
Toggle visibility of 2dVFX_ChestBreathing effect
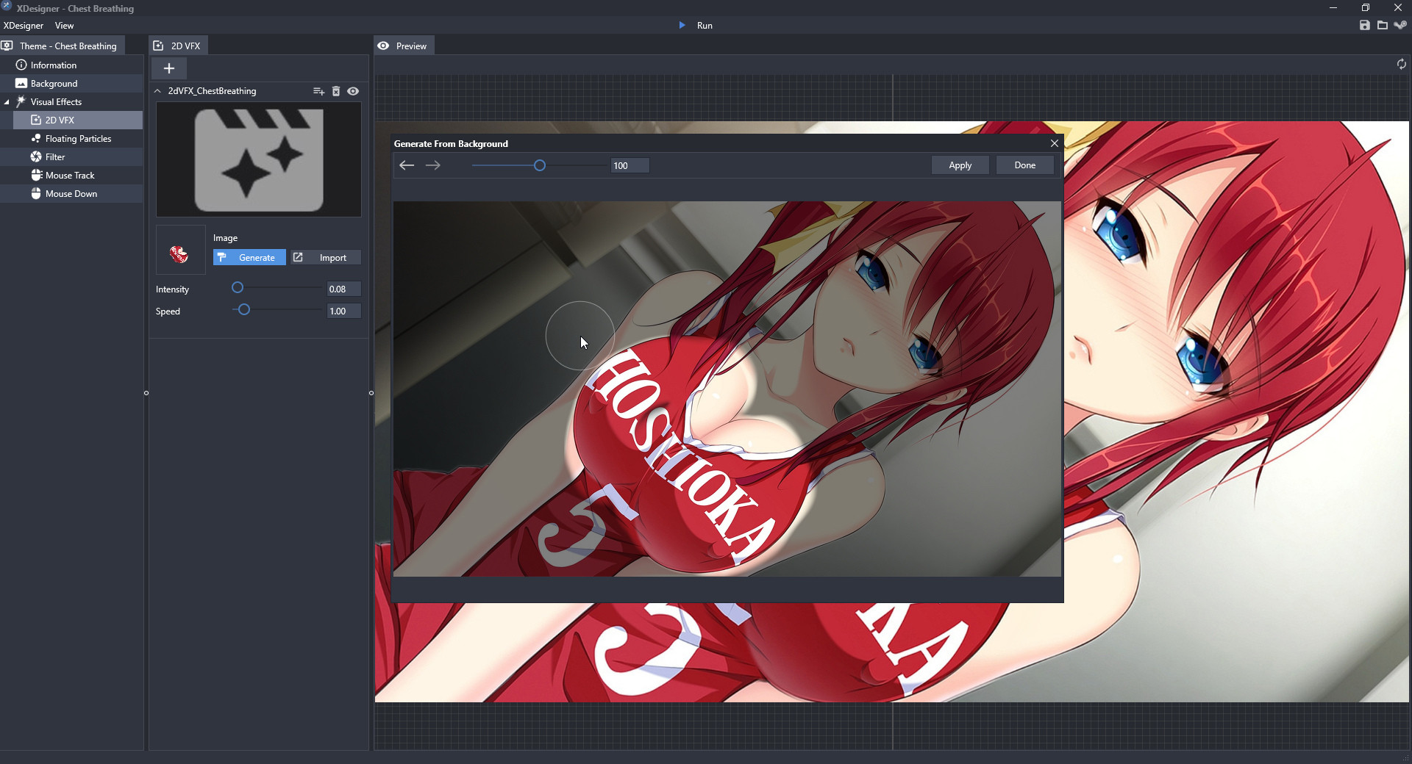[x=354, y=91]
